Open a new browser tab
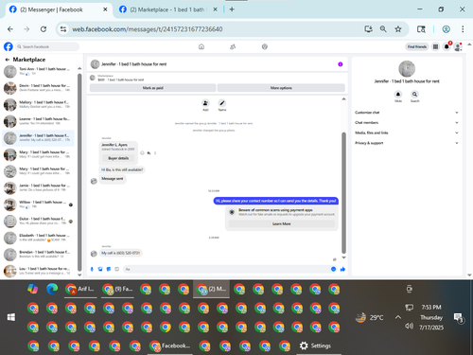The width and height of the screenshot is (473, 355). point(232,9)
